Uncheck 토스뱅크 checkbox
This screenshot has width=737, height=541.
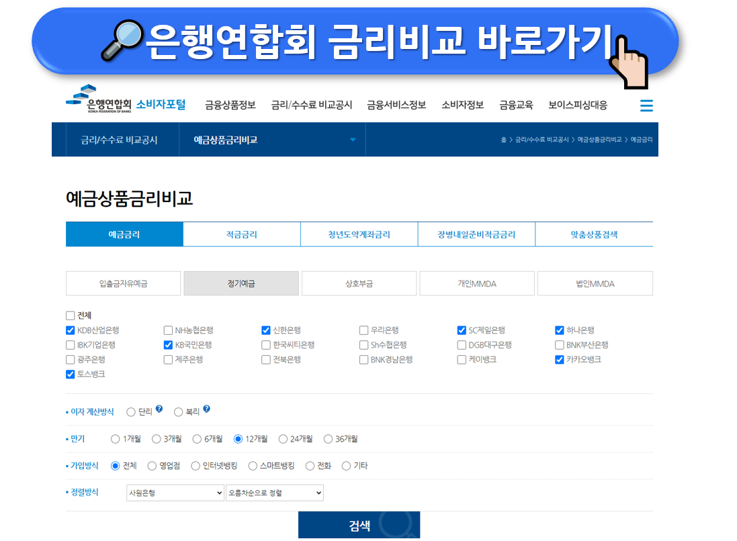(x=71, y=375)
